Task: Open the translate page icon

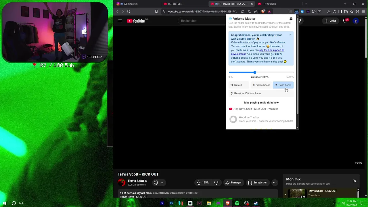Action: click(x=249, y=11)
